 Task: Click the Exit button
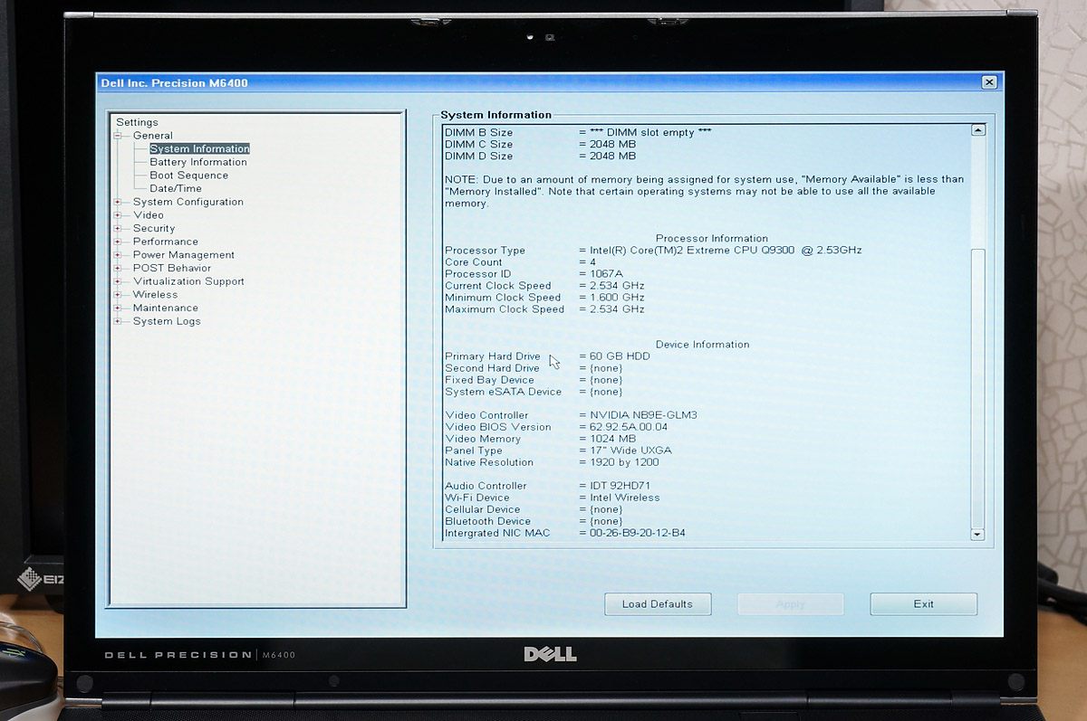pos(923,604)
